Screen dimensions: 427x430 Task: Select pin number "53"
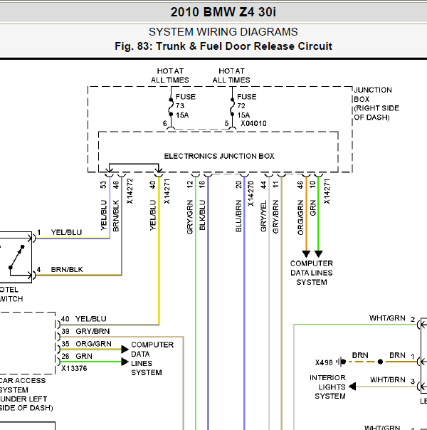click(x=103, y=184)
